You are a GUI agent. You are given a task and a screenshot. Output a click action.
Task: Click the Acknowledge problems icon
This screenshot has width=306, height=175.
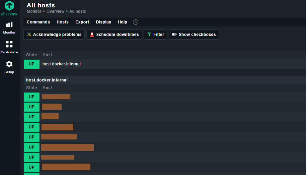point(29,35)
